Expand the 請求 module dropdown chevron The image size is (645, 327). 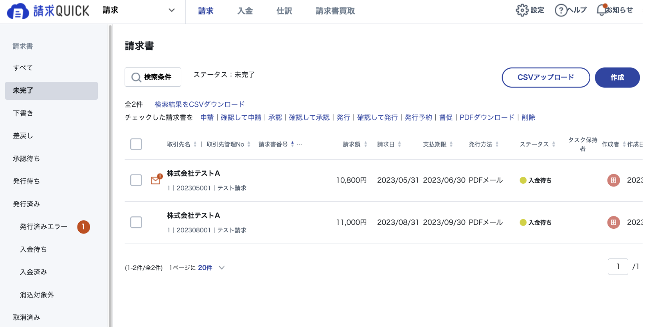(x=172, y=10)
